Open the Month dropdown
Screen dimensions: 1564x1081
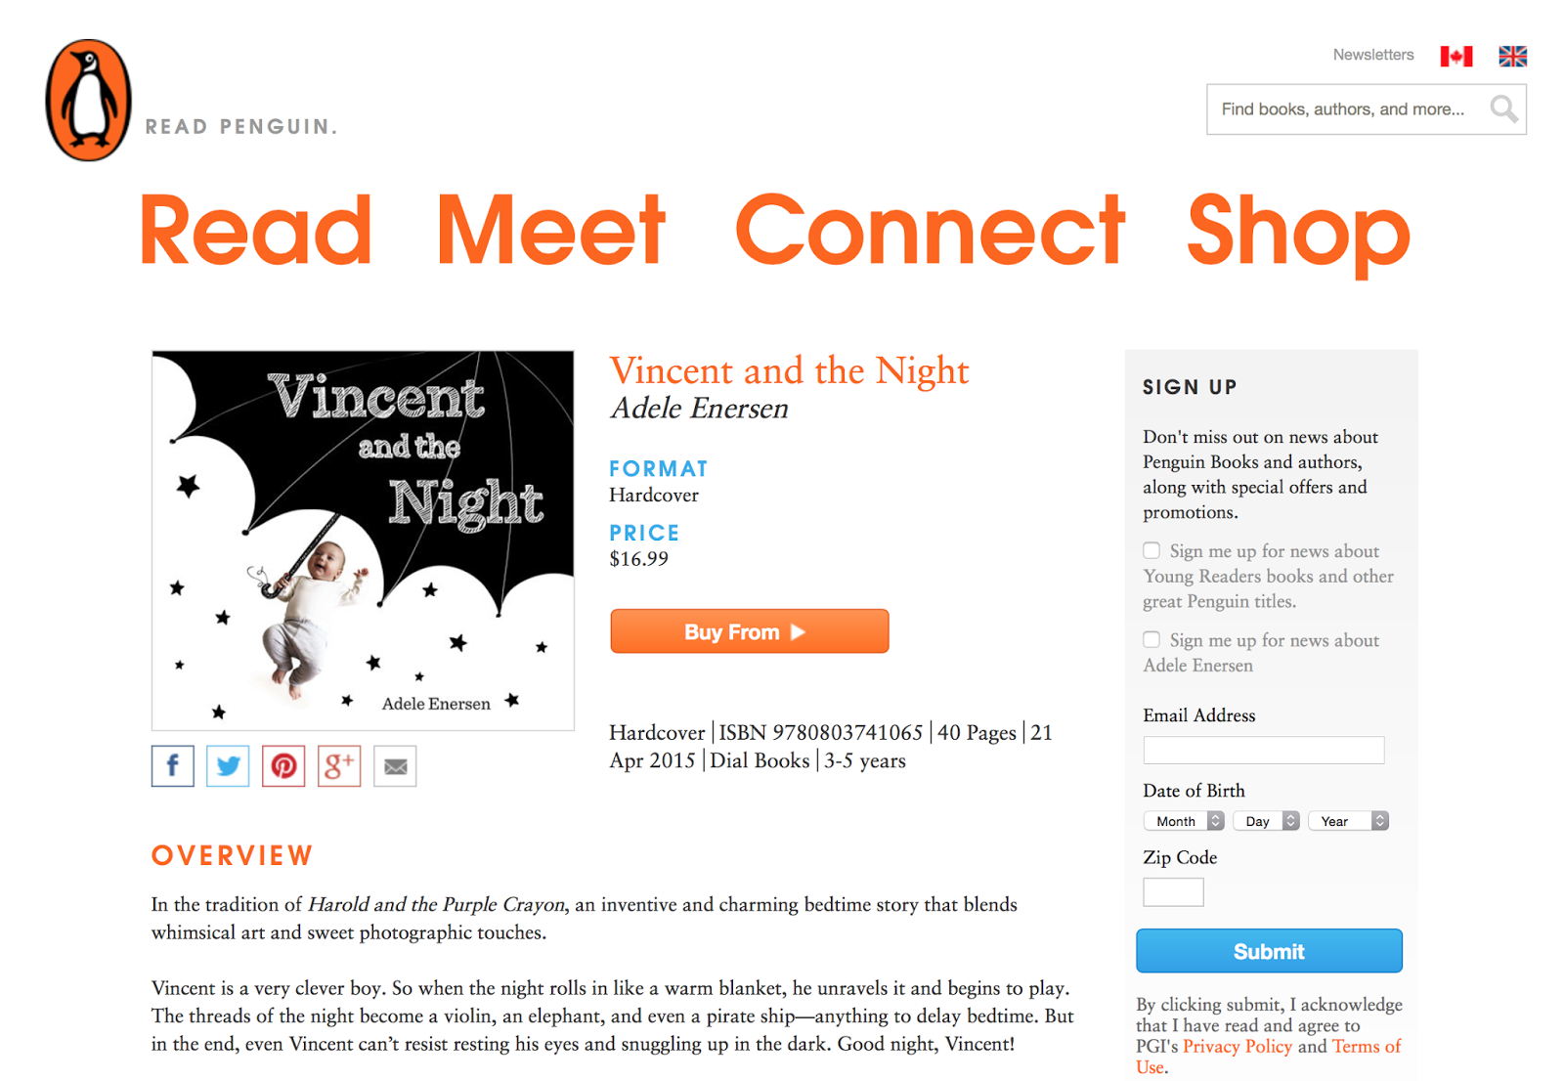1184,821
